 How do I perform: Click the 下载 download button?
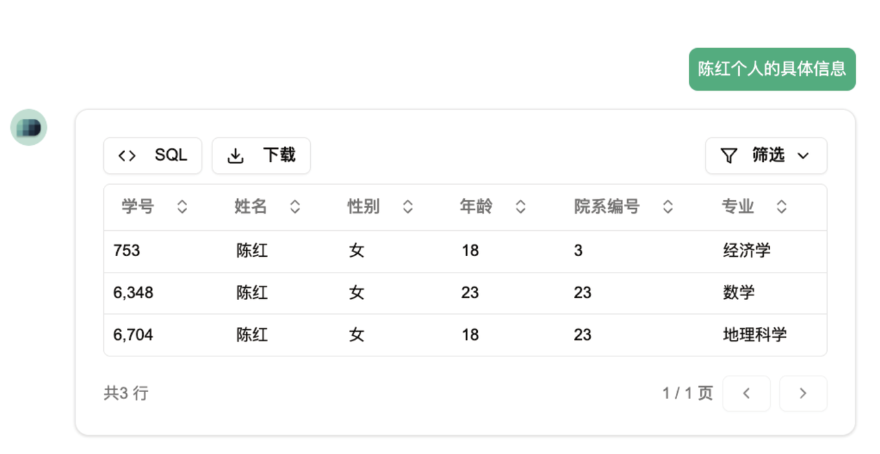(261, 156)
